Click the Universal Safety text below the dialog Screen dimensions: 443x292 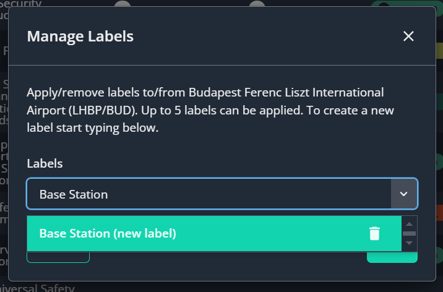point(37,288)
